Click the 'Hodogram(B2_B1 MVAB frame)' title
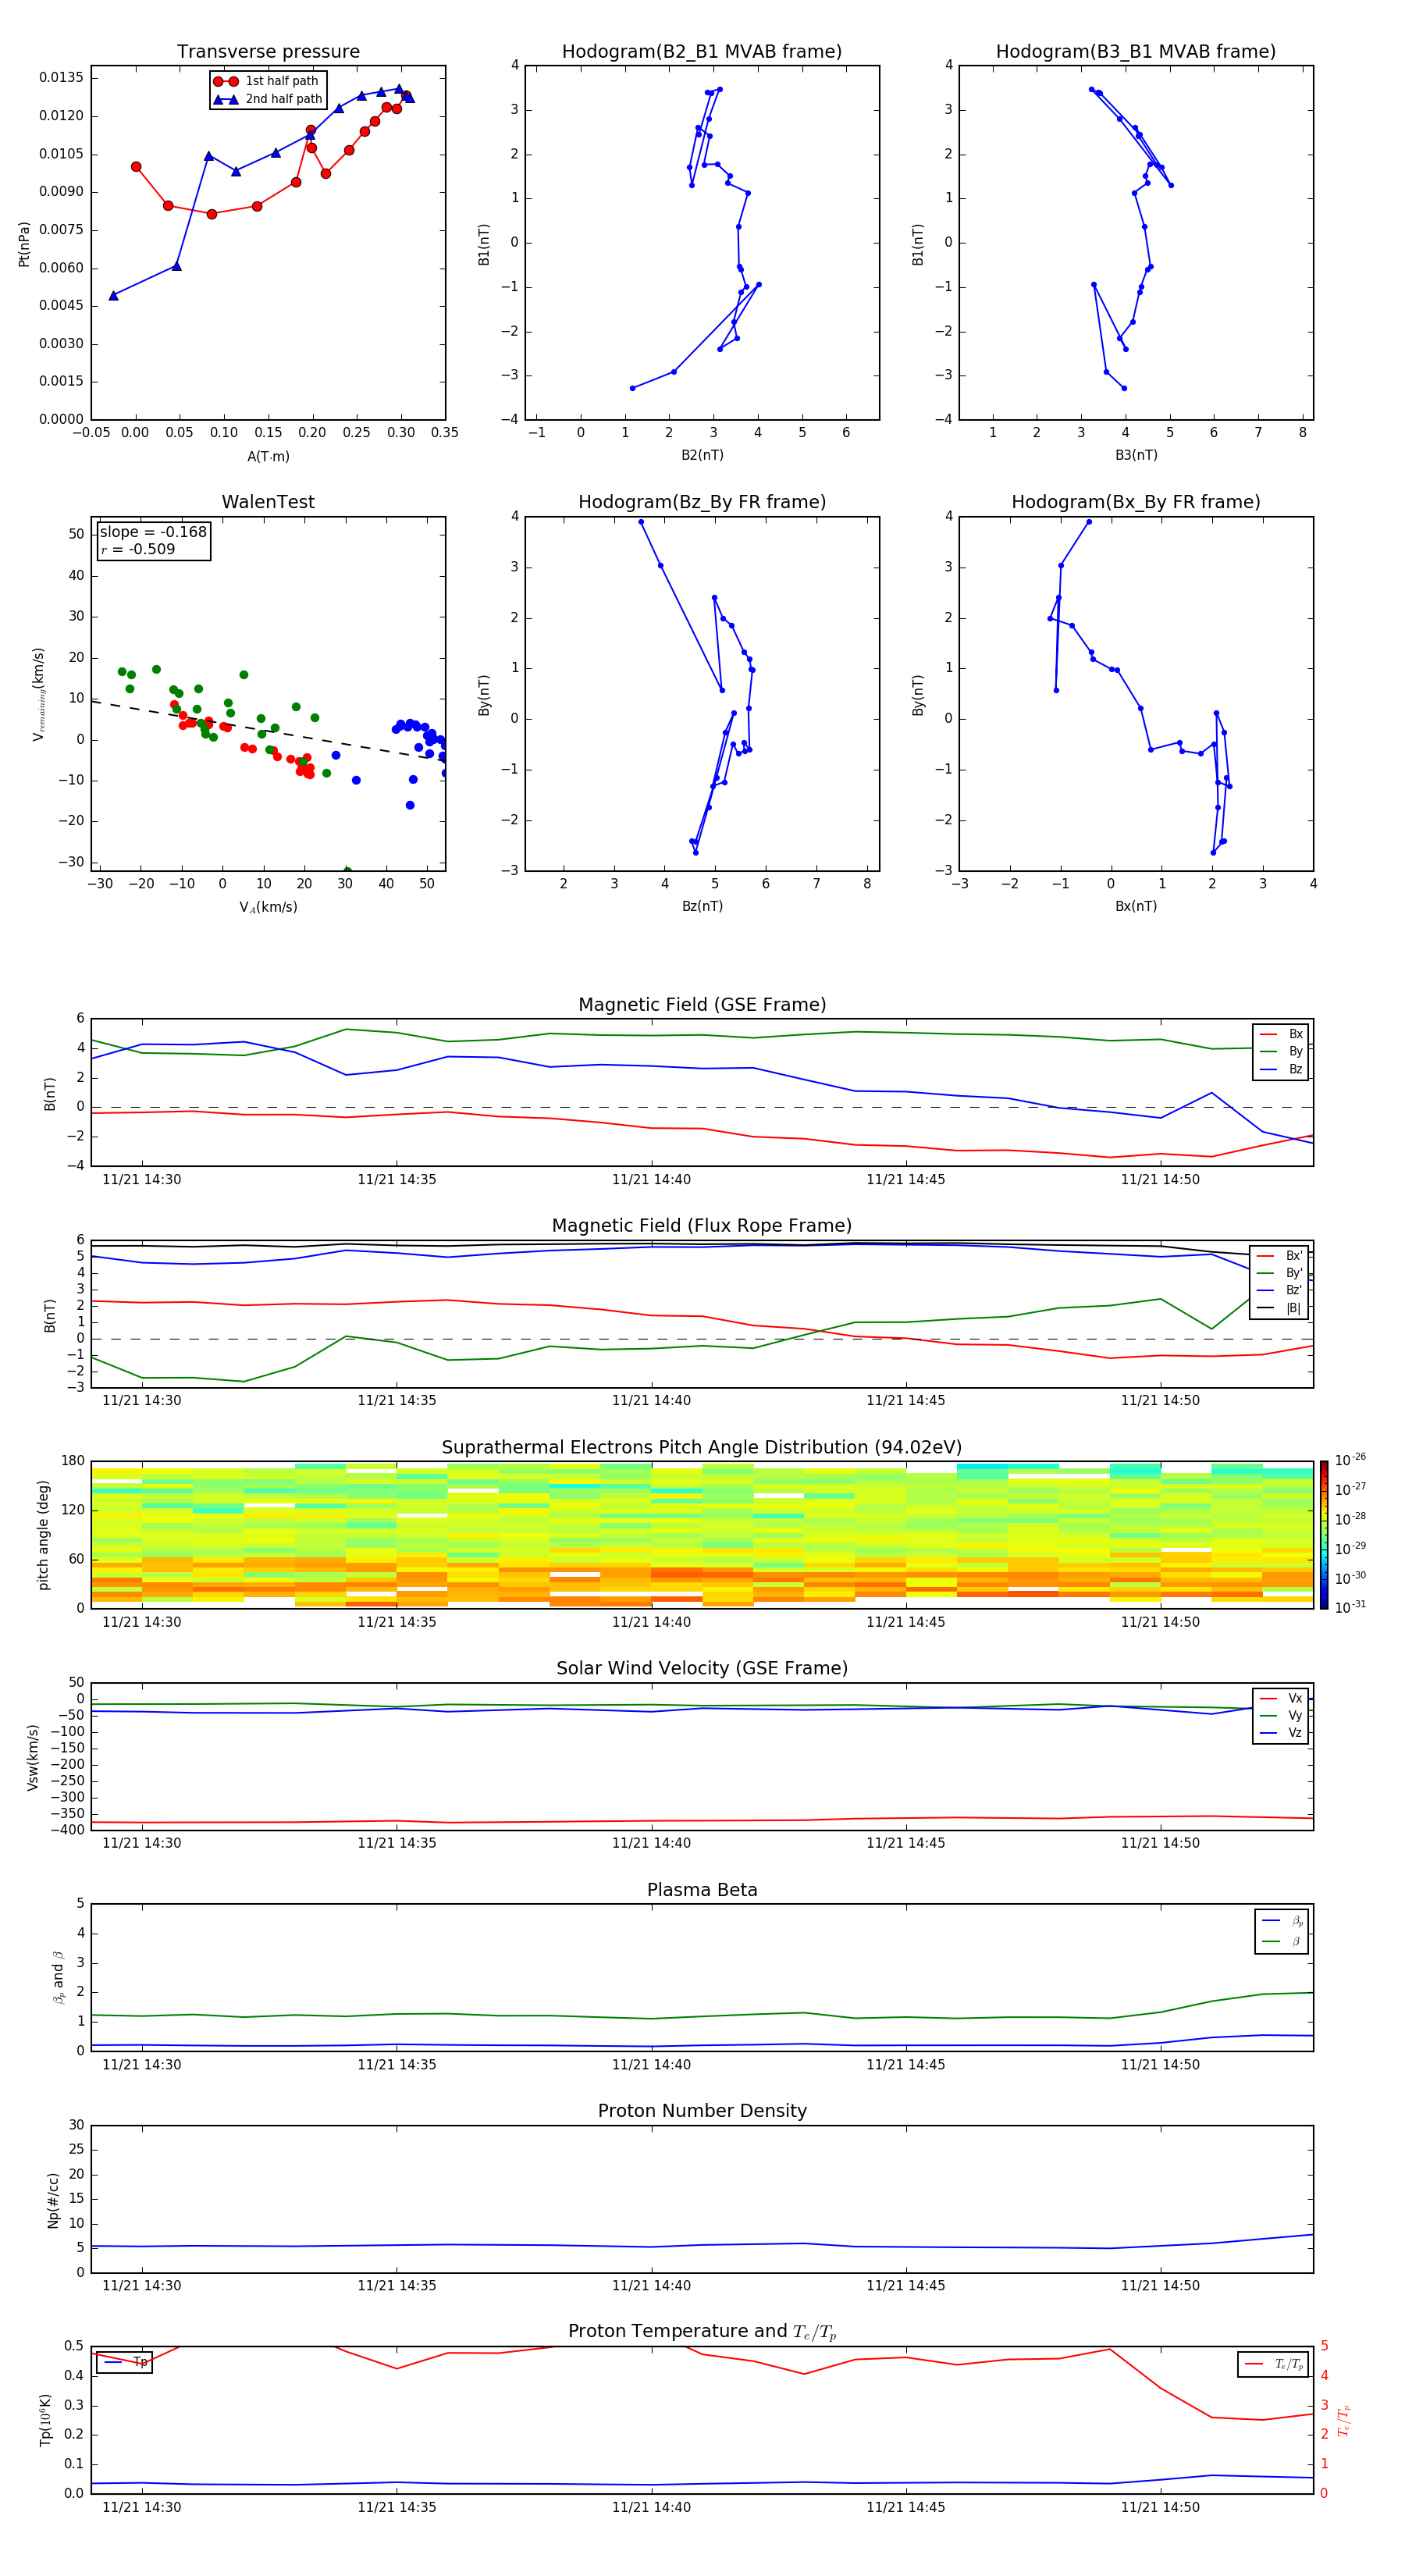1405x2576 pixels. click(702, 52)
